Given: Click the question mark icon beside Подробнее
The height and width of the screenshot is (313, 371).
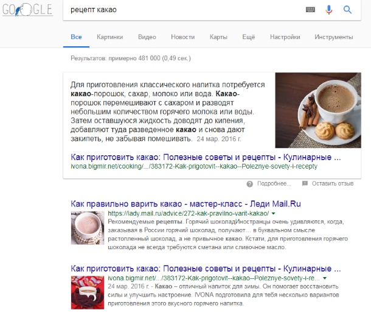Looking at the screenshot, I should click(x=249, y=184).
